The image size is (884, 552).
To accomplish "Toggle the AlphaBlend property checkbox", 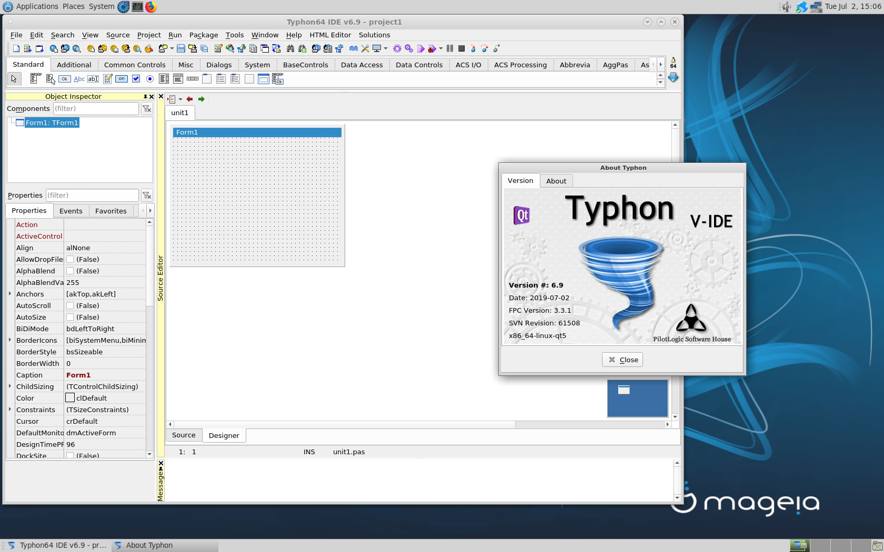I will (70, 271).
